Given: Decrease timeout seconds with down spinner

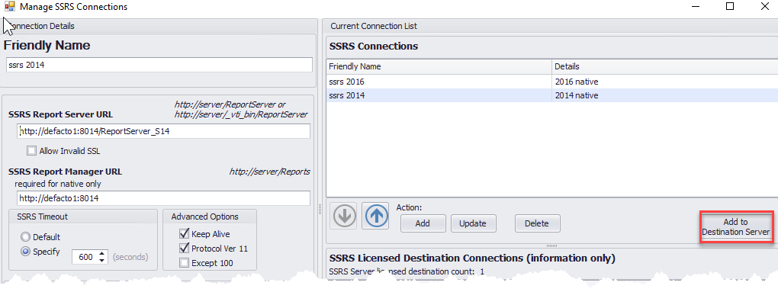Looking at the screenshot, I should tap(102, 260).
